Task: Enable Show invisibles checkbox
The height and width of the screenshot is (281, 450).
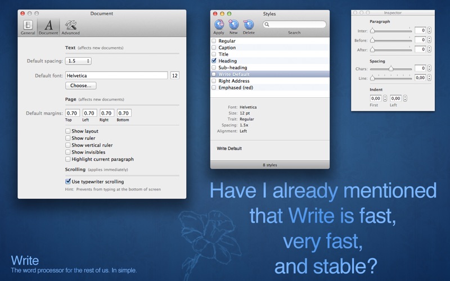Action: point(67,152)
